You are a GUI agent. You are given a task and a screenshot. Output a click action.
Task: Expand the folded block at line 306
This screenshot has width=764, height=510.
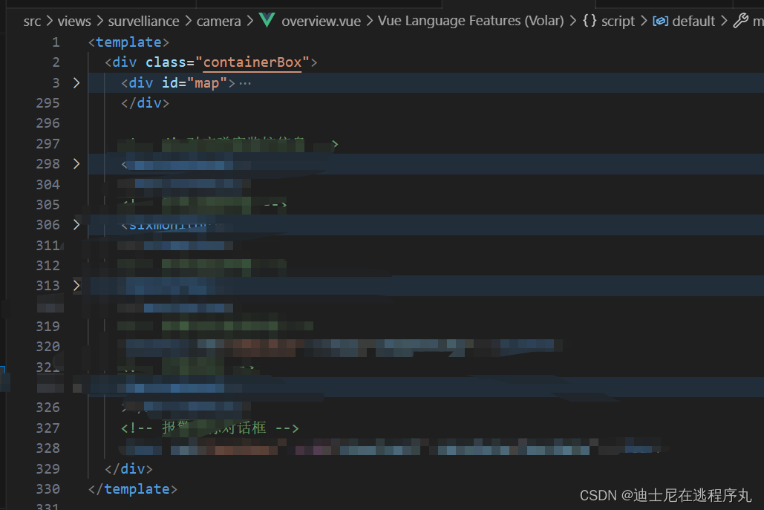tap(76, 224)
